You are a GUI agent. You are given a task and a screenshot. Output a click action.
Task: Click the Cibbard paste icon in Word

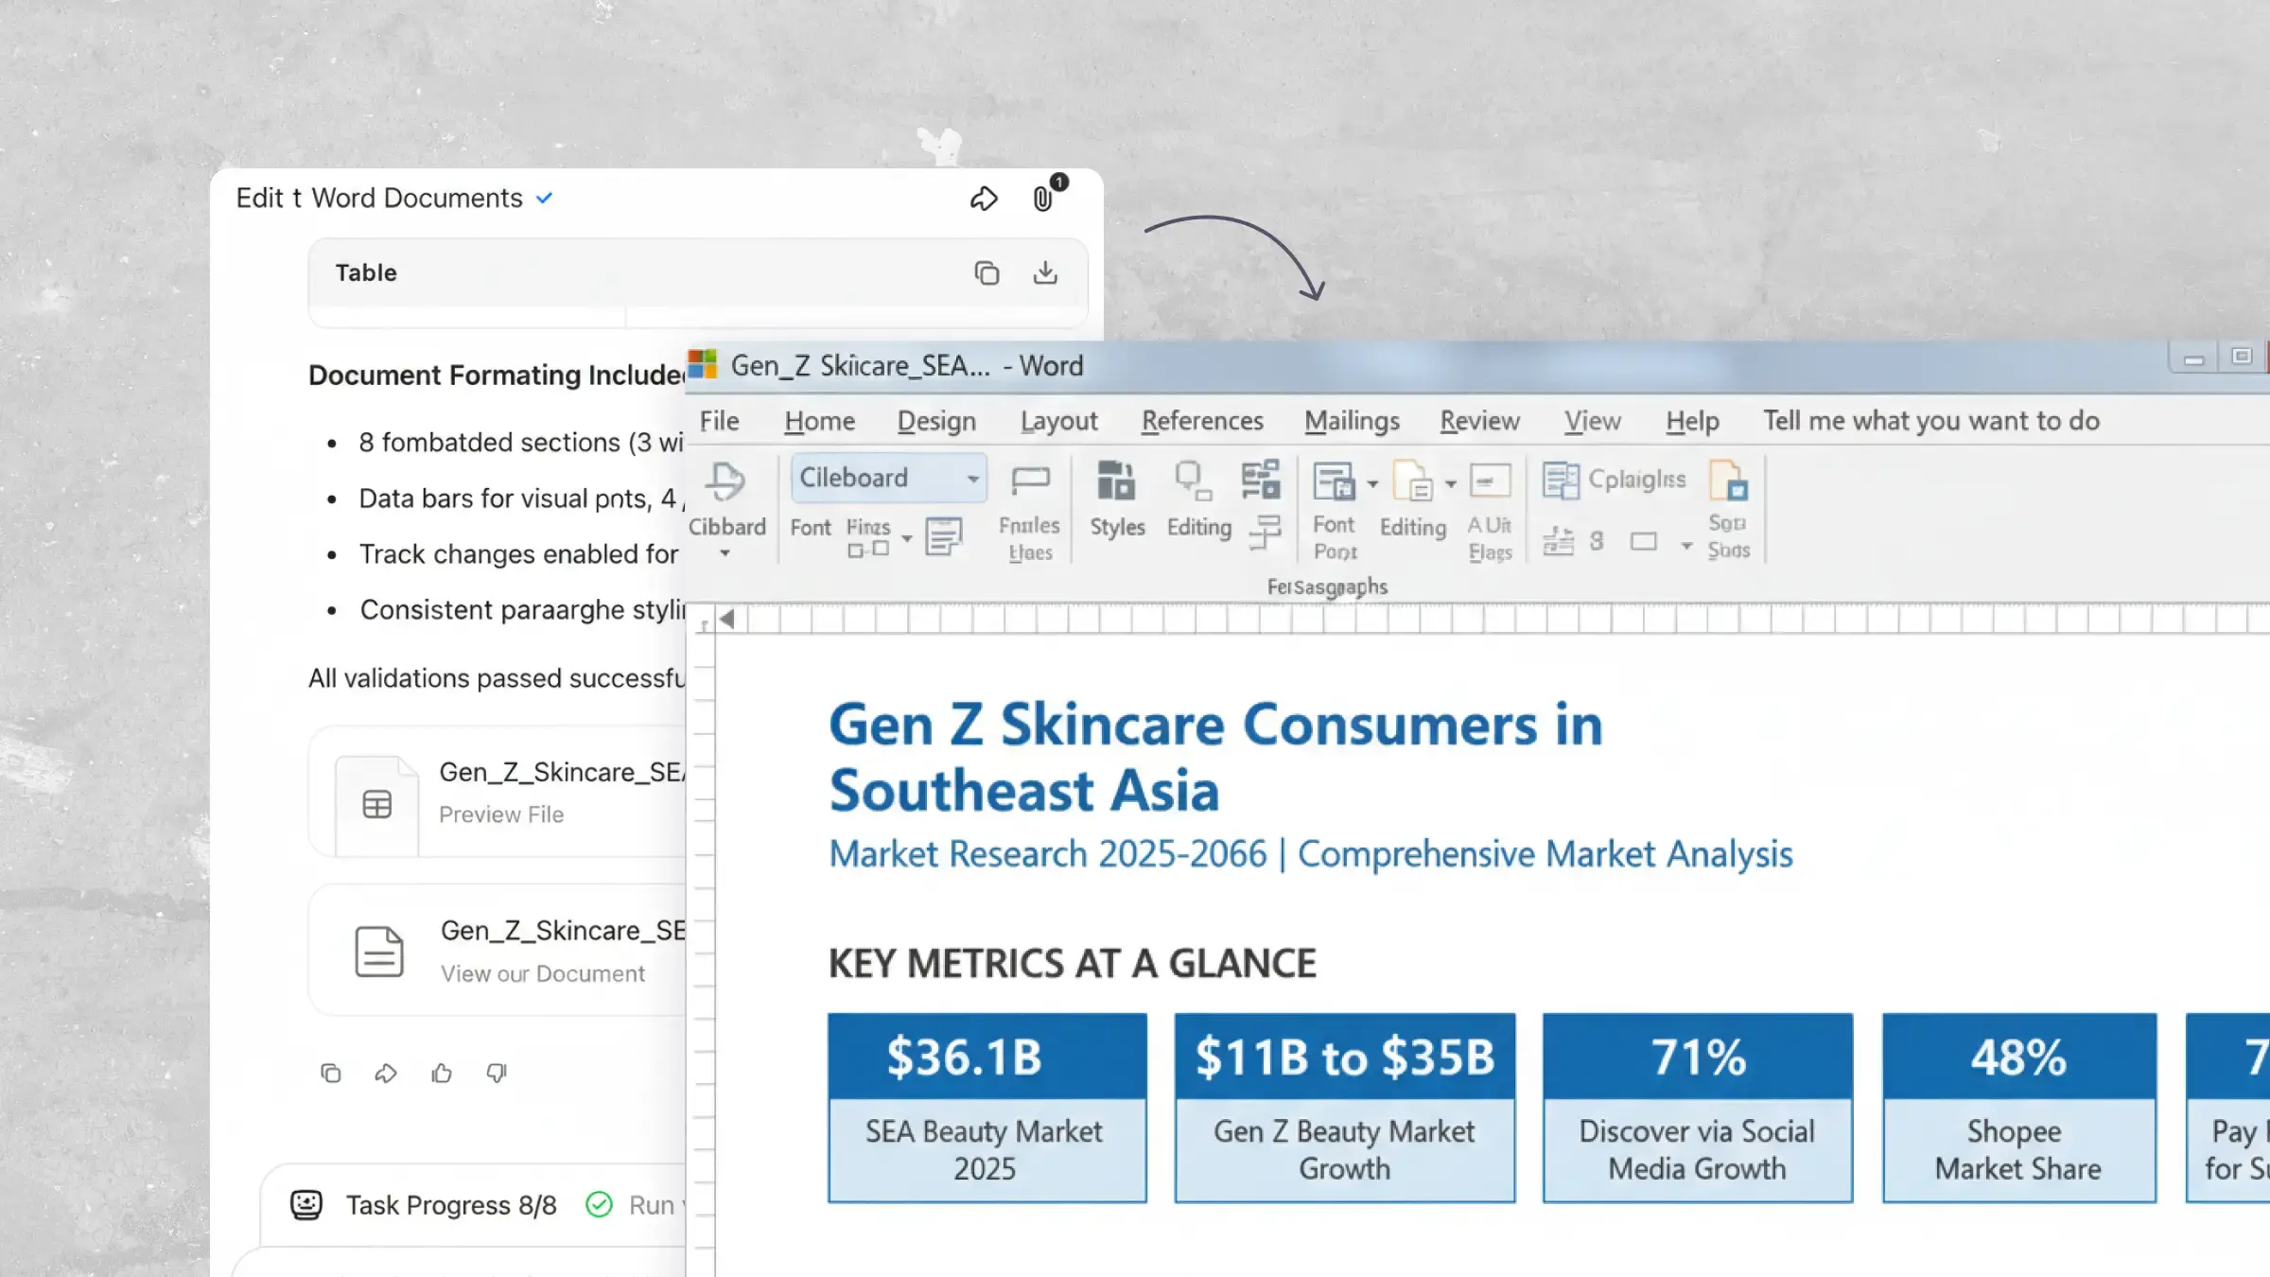pyautogui.click(x=726, y=481)
